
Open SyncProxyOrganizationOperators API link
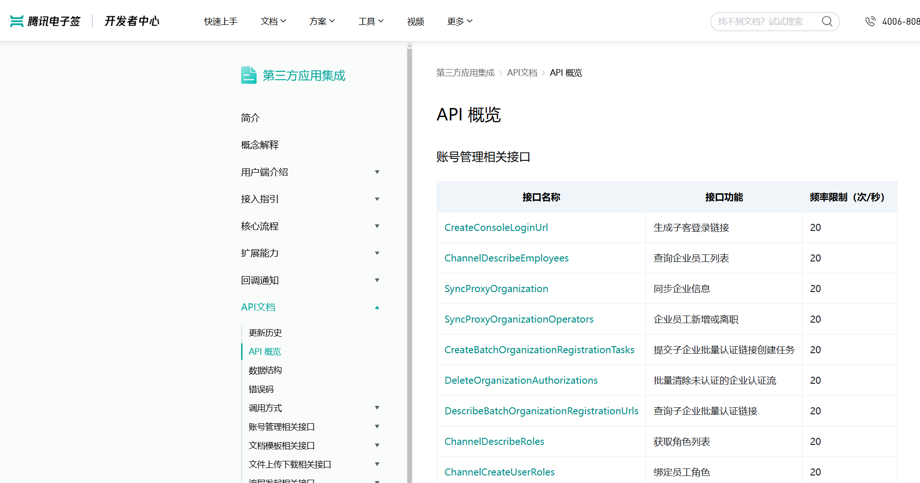pyautogui.click(x=519, y=319)
